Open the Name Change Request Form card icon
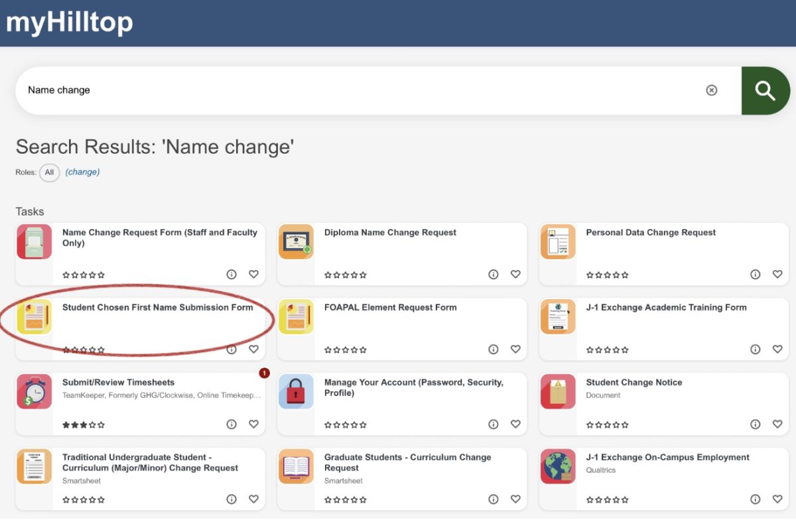 click(34, 241)
